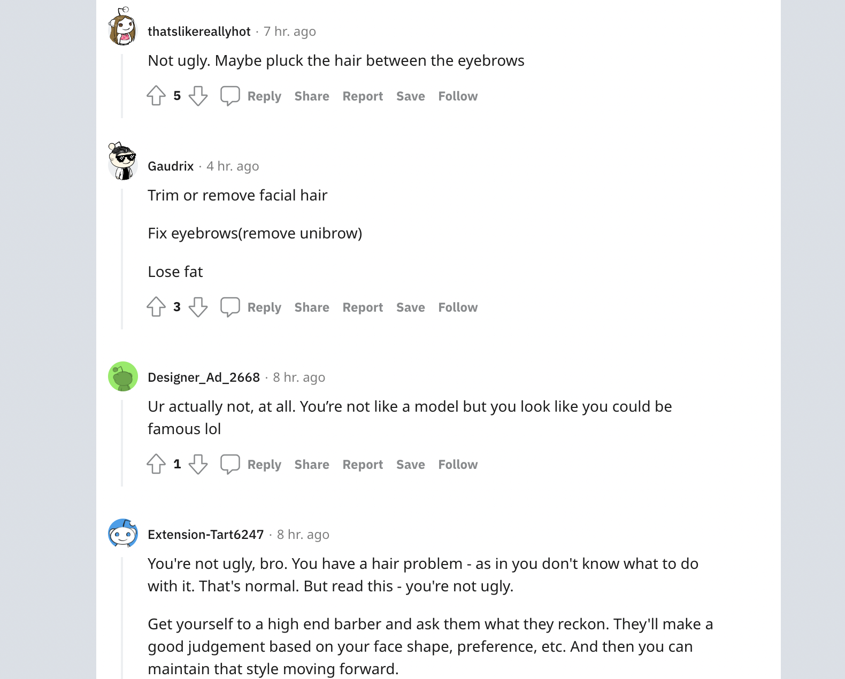Follow Gaudrix's comment
845x679 pixels.
(x=458, y=307)
